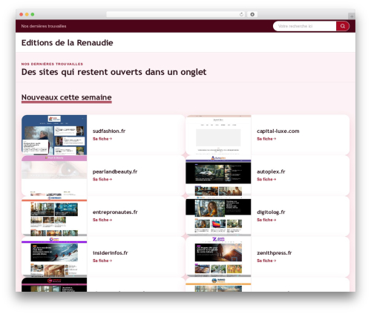Click "Sa fiche" under insiderinfos.fr
The image size is (371, 314).
tap(102, 261)
